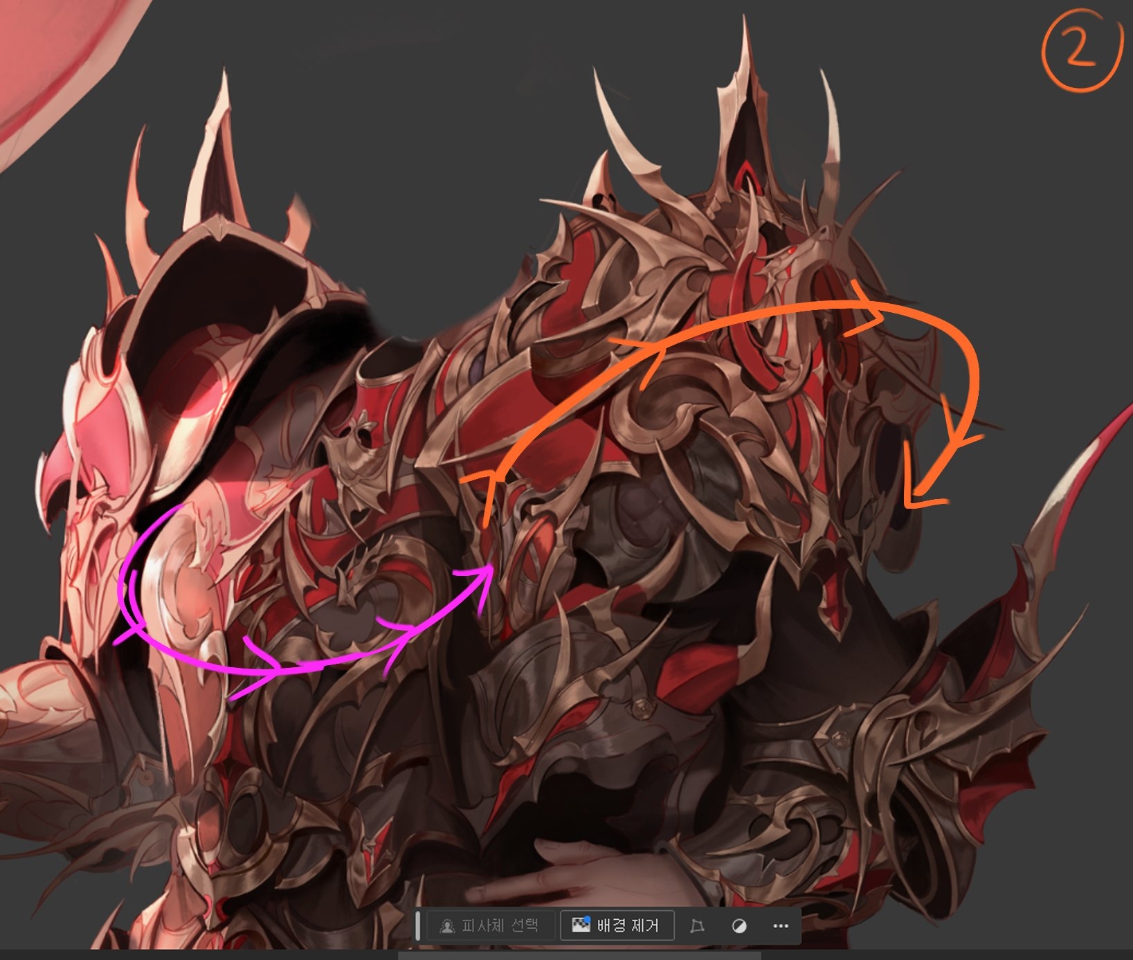Click the 피사체 선택 (Select Subject) button
The width and height of the screenshot is (1133, 960).
pos(489,925)
